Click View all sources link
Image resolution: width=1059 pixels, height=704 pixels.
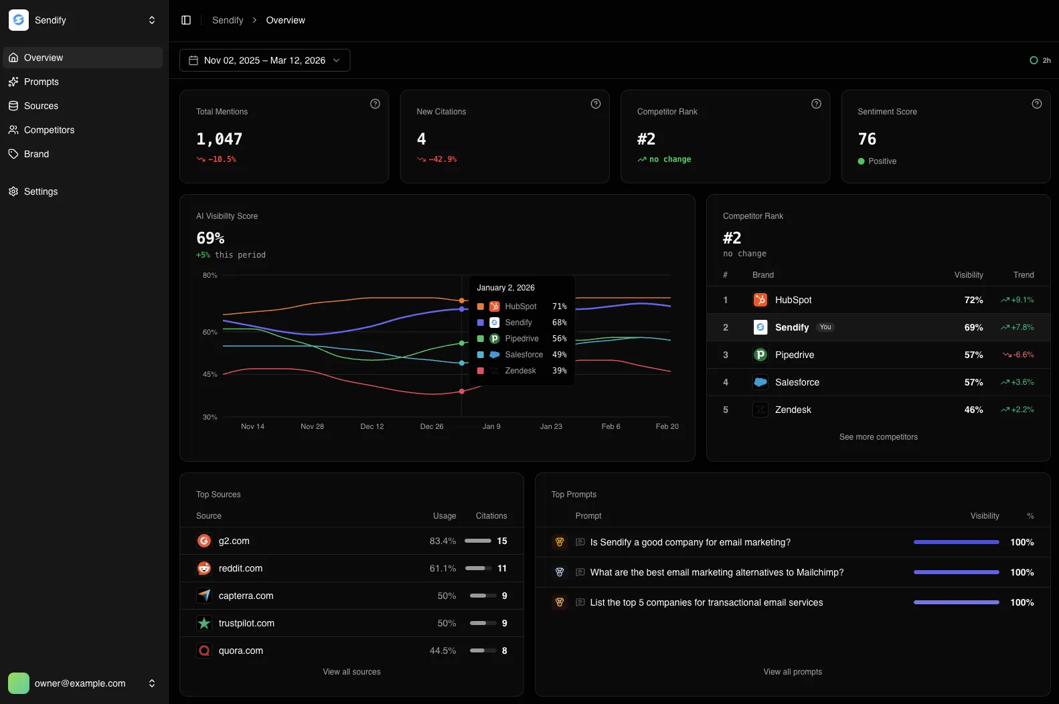[351, 672]
